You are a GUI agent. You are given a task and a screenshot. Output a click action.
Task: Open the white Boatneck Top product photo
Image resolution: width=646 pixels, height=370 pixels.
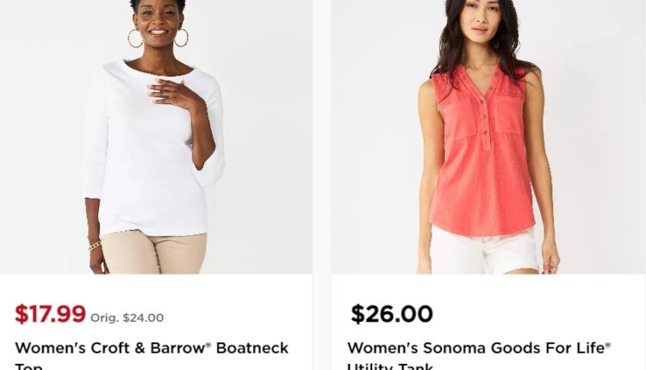[x=156, y=137]
